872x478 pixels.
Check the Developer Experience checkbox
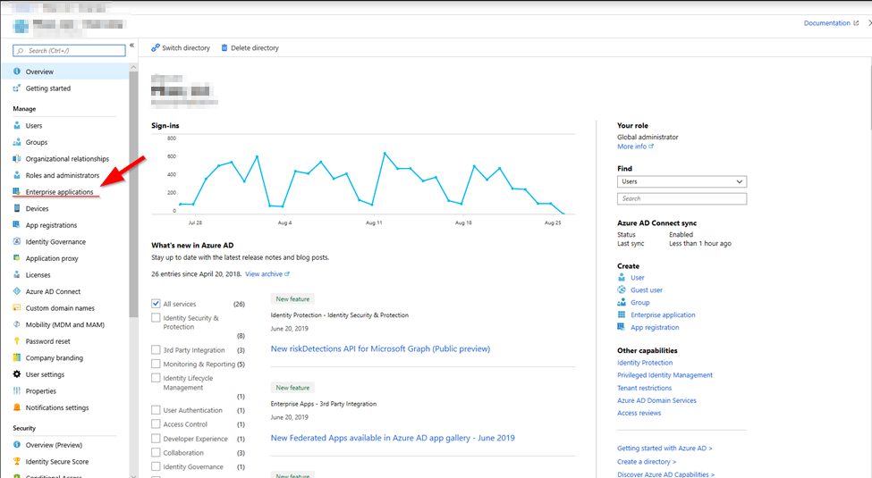(x=156, y=438)
